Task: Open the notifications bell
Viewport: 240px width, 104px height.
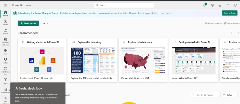Action: [x=205, y=5]
